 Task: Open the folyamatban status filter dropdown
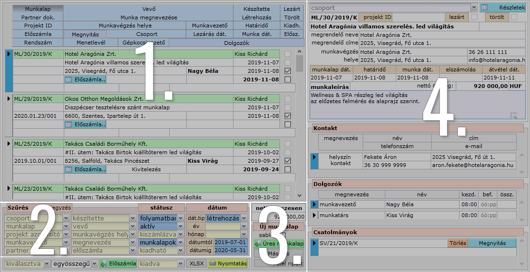click(x=180, y=219)
